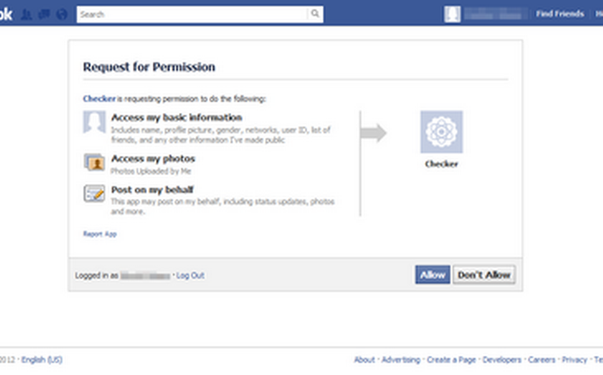
Task: Click the Checker app atom icon
Action: click(x=441, y=132)
